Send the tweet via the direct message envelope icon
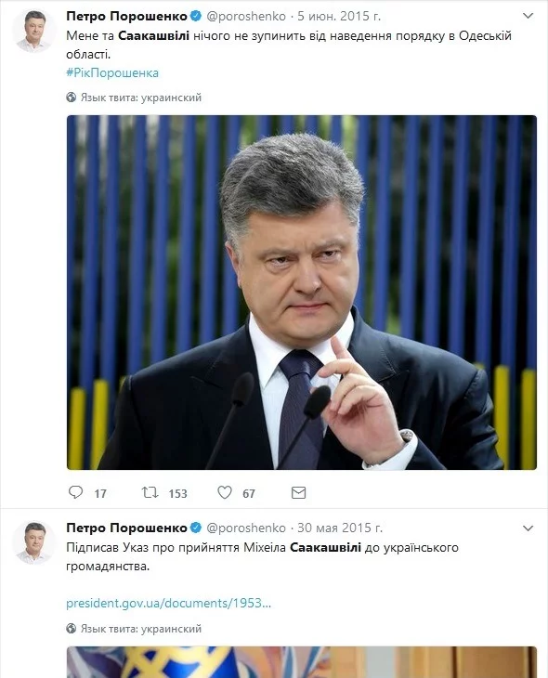 (x=298, y=492)
